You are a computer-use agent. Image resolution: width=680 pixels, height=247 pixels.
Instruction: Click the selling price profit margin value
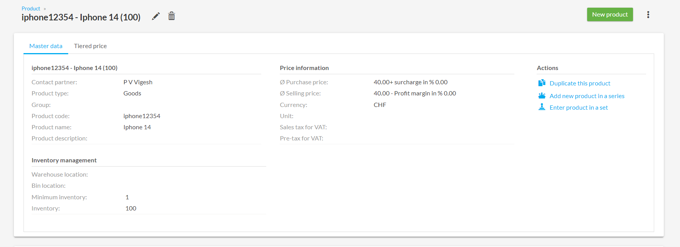415,93
